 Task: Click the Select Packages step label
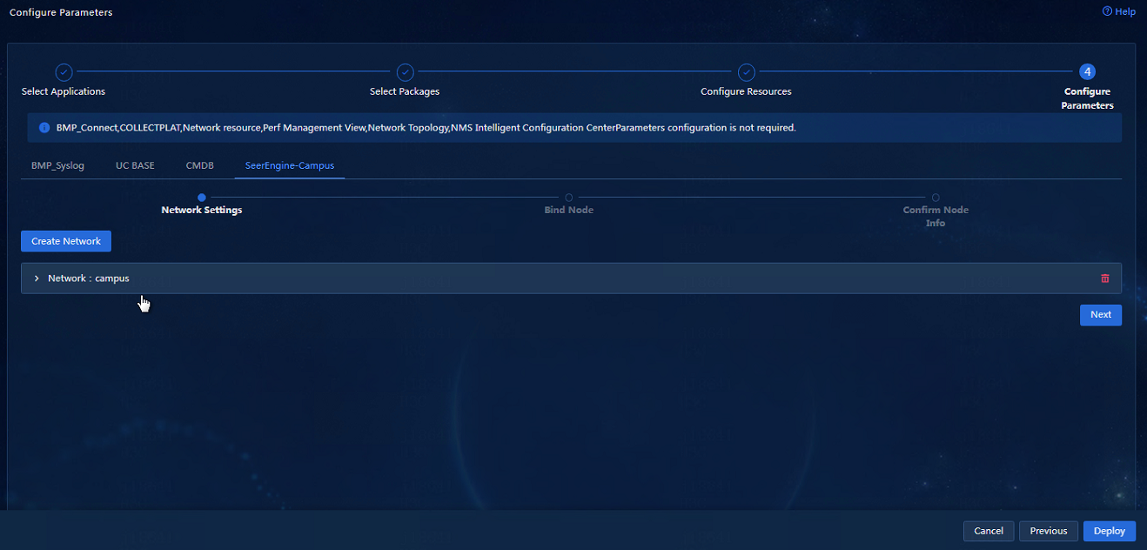(x=405, y=91)
